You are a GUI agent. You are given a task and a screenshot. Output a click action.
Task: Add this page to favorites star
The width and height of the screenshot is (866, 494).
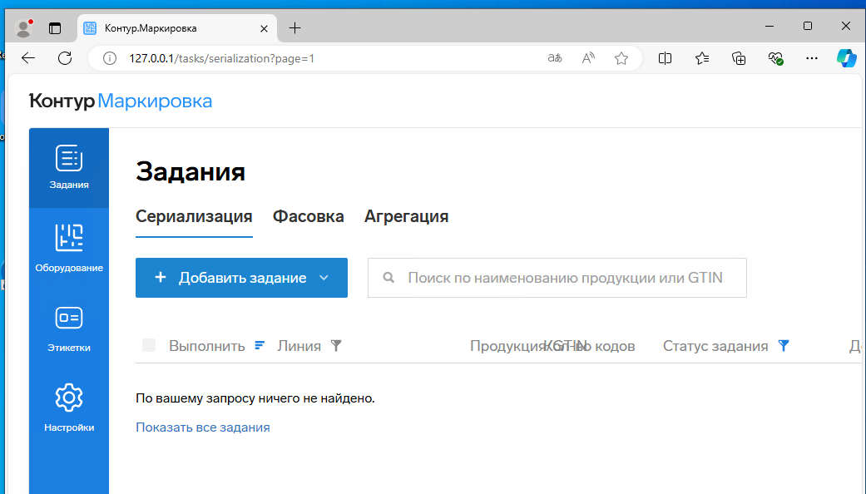tap(621, 58)
